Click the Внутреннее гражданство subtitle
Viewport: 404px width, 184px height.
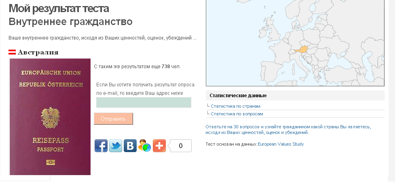tap(70, 21)
